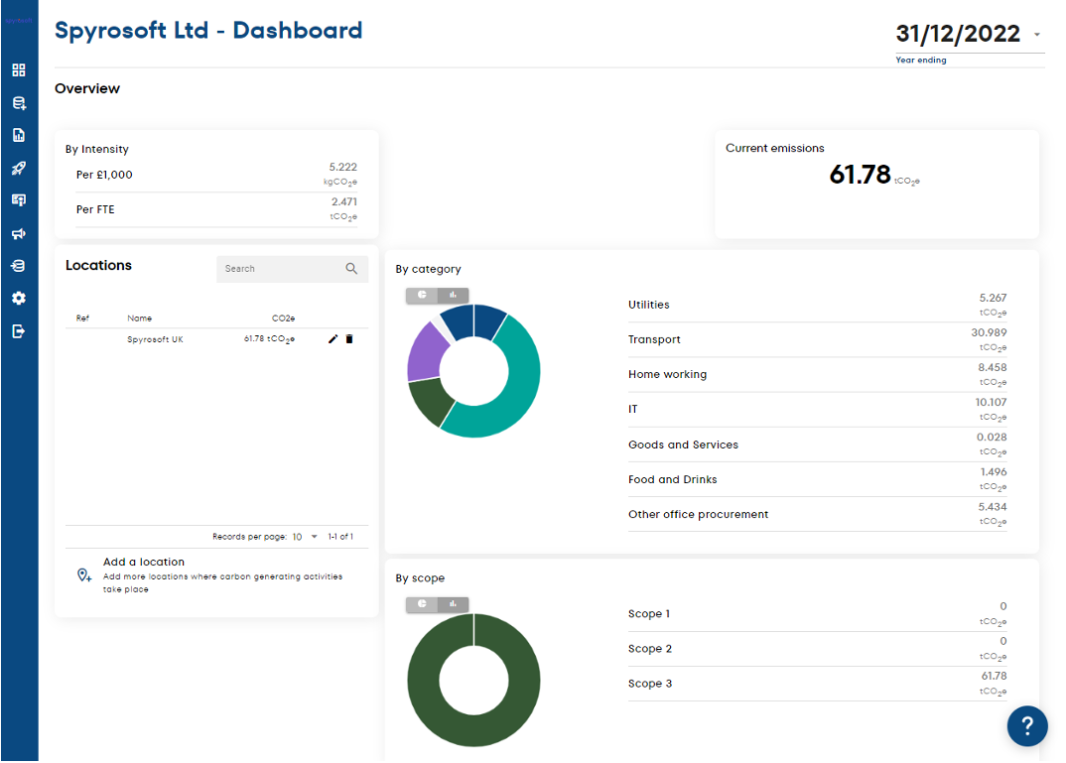Log out using the exit icon
The image size is (1066, 763).
[x=19, y=331]
